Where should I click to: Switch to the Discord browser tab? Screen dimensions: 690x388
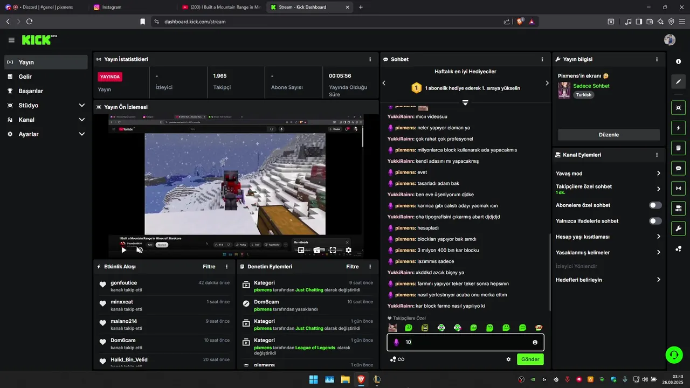click(44, 7)
